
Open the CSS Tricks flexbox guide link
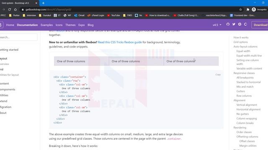120,42
